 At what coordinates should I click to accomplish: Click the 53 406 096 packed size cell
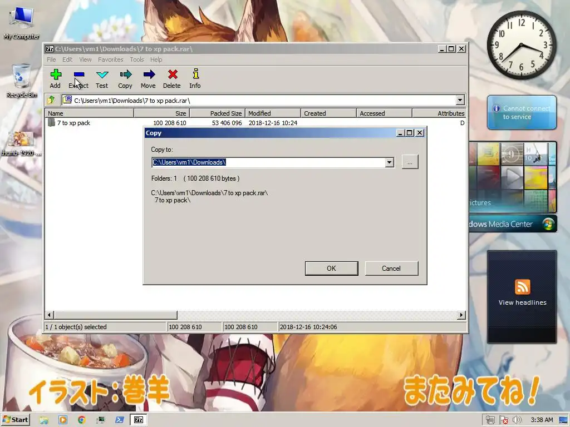[x=227, y=123]
